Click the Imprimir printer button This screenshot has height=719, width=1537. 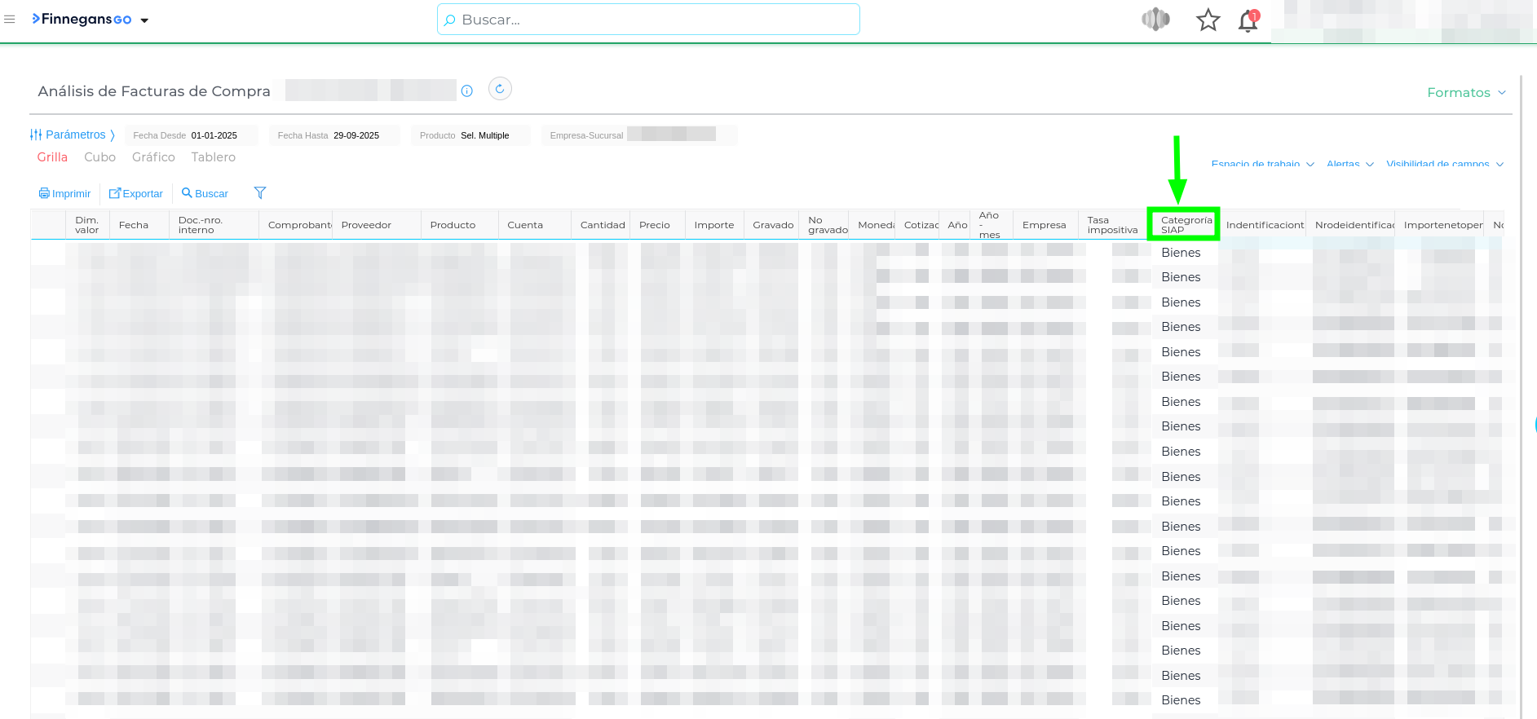coord(65,193)
